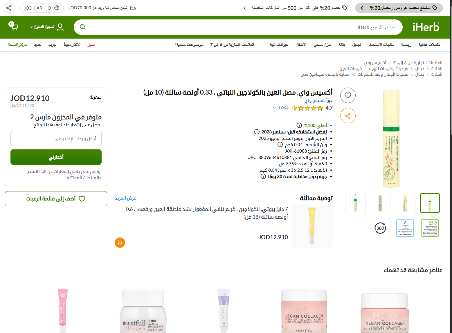Open the Supplements menu category
The width and height of the screenshot is (452, 333).
pyautogui.click(x=429, y=45)
